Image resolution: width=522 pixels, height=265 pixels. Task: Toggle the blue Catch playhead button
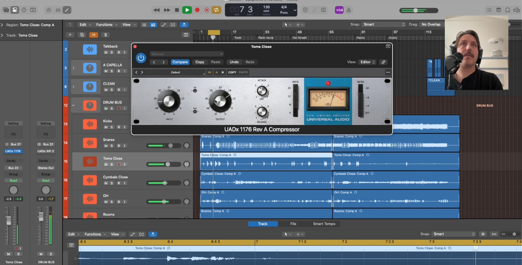[184, 25]
